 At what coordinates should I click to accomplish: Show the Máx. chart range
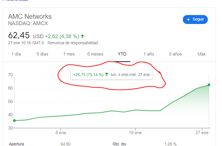[x=202, y=54]
